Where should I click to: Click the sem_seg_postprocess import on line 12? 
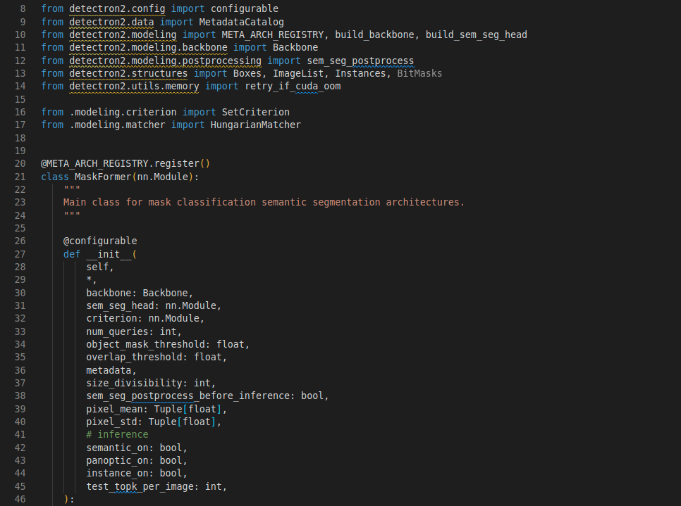tap(360, 61)
